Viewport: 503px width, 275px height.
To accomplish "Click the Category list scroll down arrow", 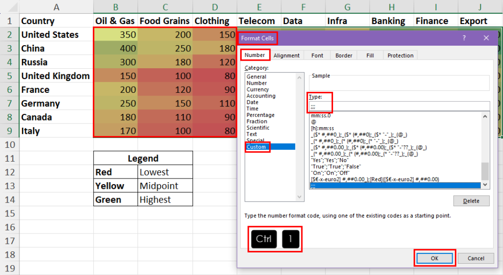I will pos(299,197).
